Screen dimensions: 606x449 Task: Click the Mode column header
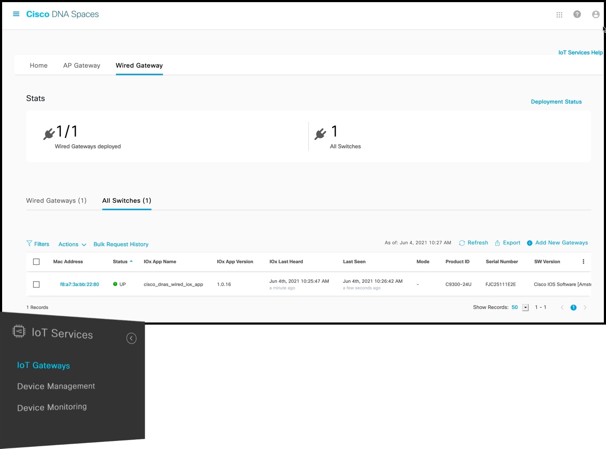point(423,262)
